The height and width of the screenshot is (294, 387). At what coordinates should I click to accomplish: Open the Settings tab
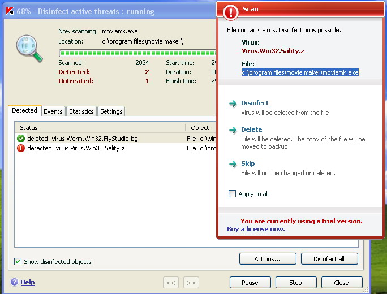[x=111, y=111]
